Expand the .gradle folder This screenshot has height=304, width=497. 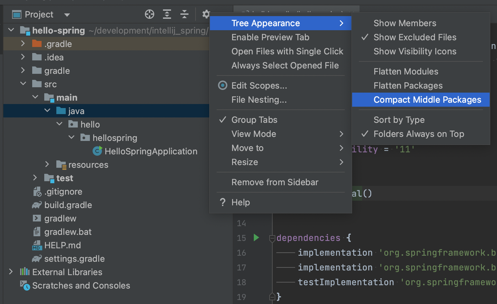[23, 44]
